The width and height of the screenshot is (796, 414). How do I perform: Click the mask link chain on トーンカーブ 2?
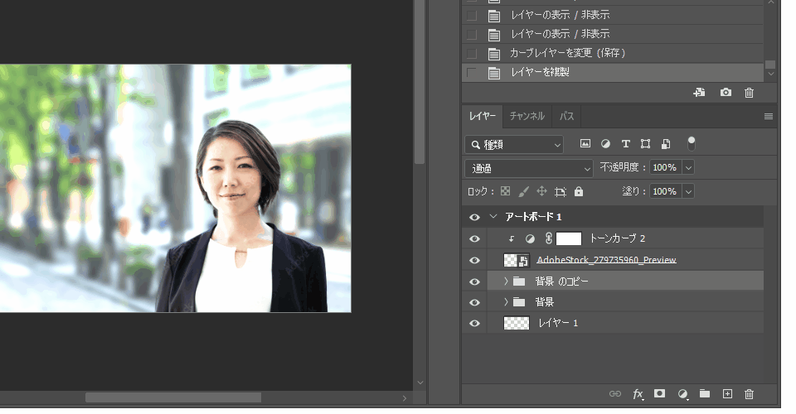(x=548, y=238)
